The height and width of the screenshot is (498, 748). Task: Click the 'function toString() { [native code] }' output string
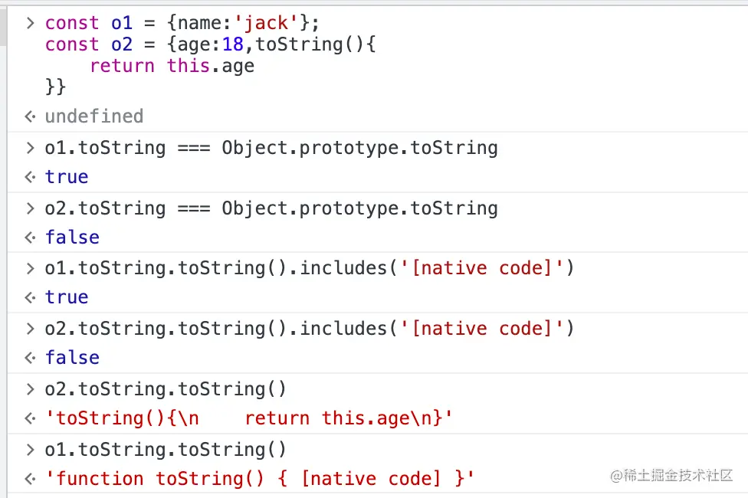tap(261, 479)
